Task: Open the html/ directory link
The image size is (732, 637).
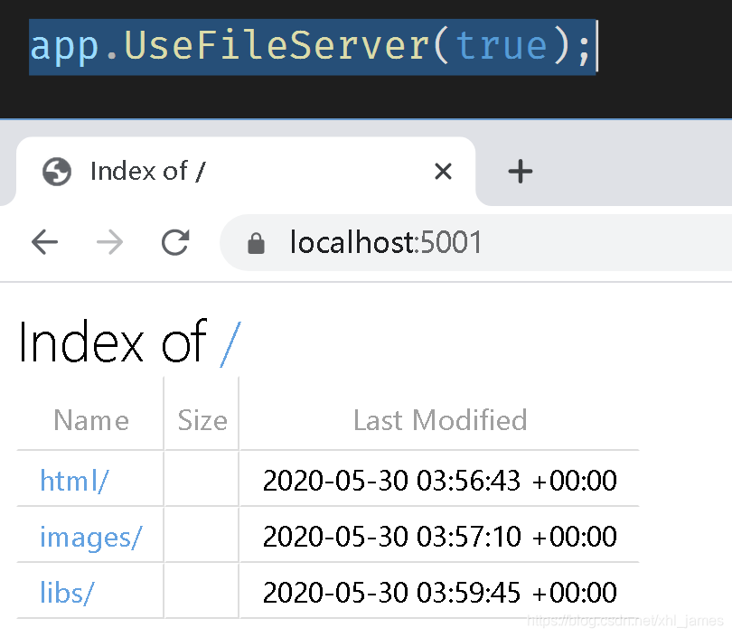Action: coord(74,480)
